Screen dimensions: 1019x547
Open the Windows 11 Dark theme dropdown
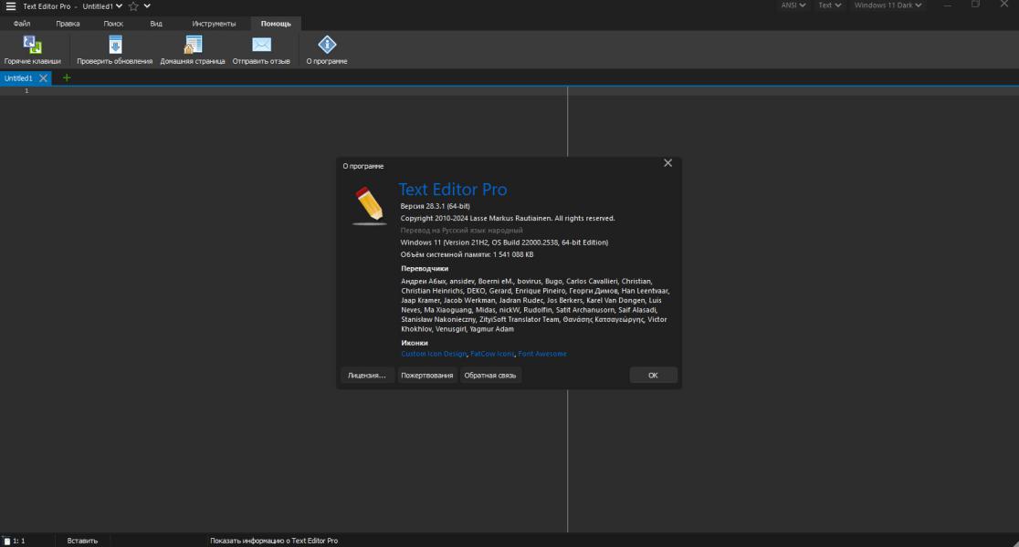pyautogui.click(x=888, y=5)
